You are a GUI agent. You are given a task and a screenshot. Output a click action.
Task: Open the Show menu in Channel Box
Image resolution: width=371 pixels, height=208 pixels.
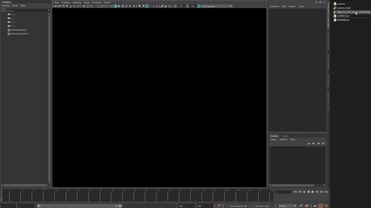point(301,6)
